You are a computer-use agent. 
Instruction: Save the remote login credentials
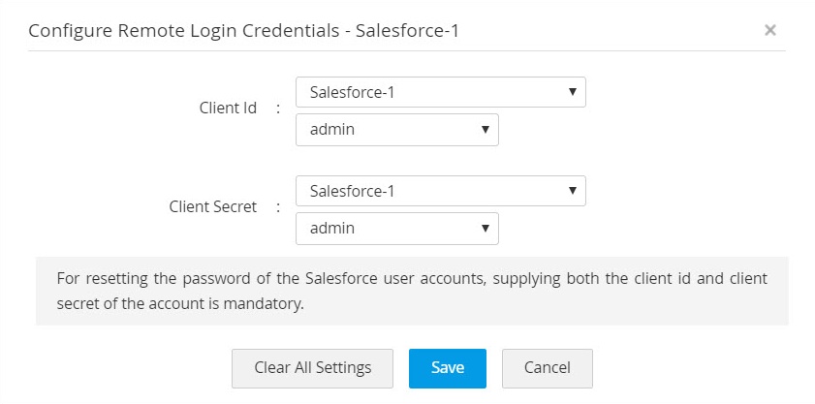point(447,368)
